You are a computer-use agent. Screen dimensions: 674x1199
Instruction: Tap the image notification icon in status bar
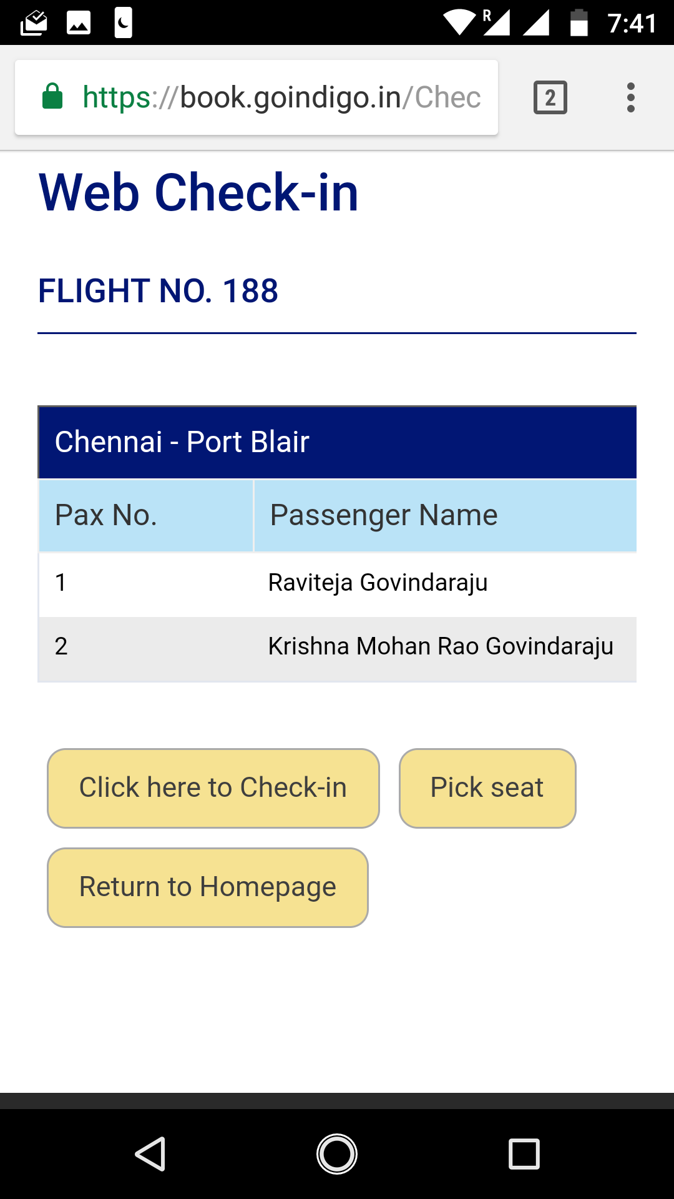click(x=79, y=24)
